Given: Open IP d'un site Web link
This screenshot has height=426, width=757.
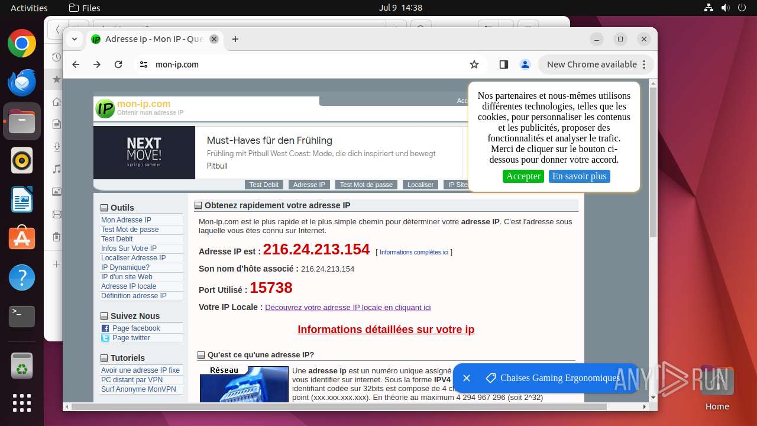Looking at the screenshot, I should (x=127, y=277).
